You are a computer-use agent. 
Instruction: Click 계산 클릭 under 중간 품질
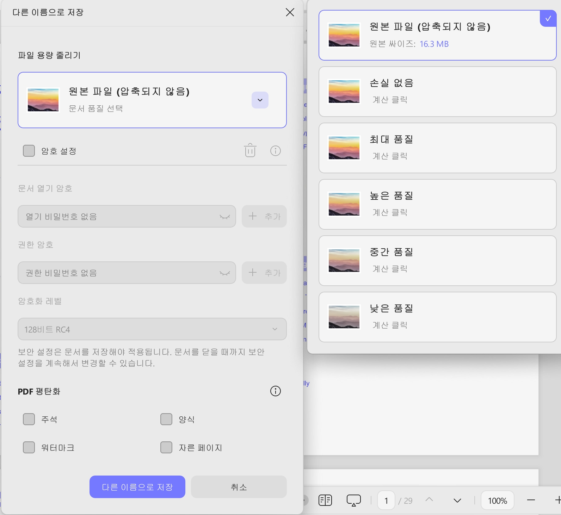[390, 269]
